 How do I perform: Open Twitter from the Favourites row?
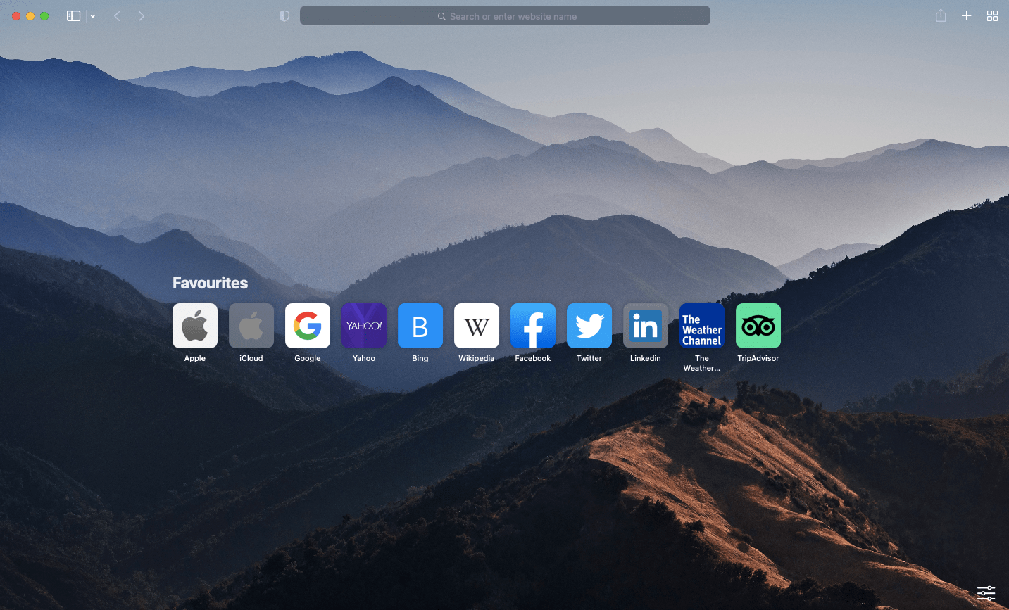(589, 326)
